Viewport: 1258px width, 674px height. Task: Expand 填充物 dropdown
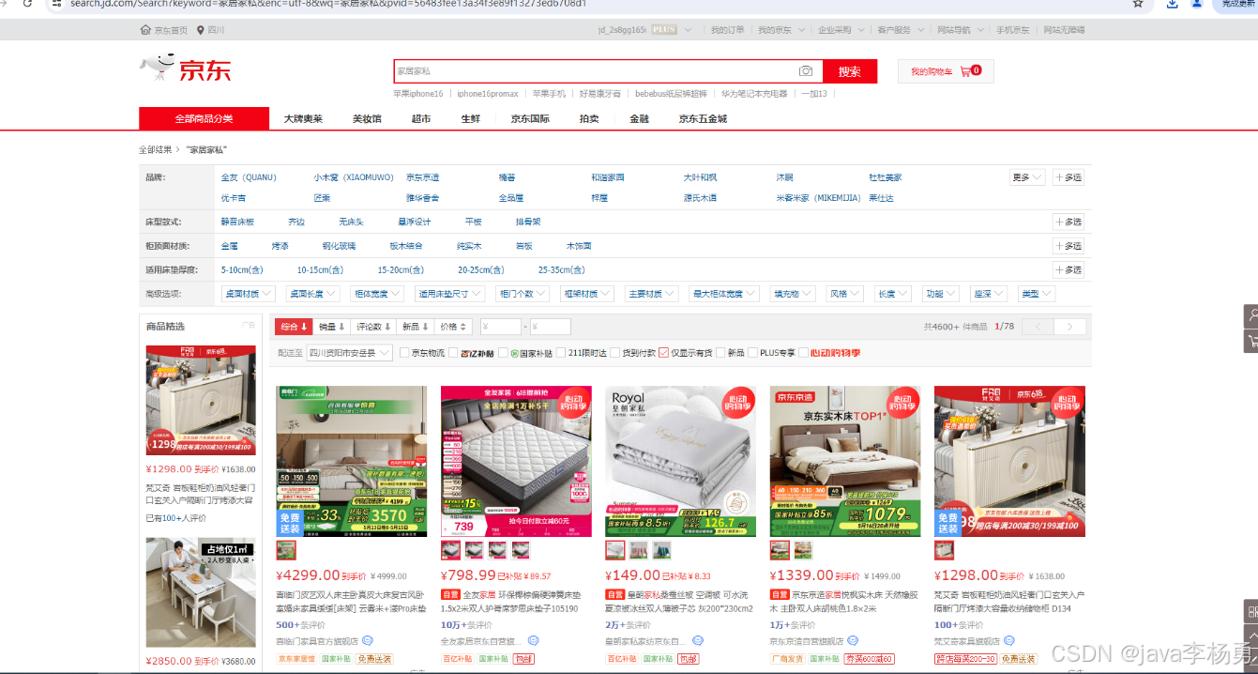[793, 294]
